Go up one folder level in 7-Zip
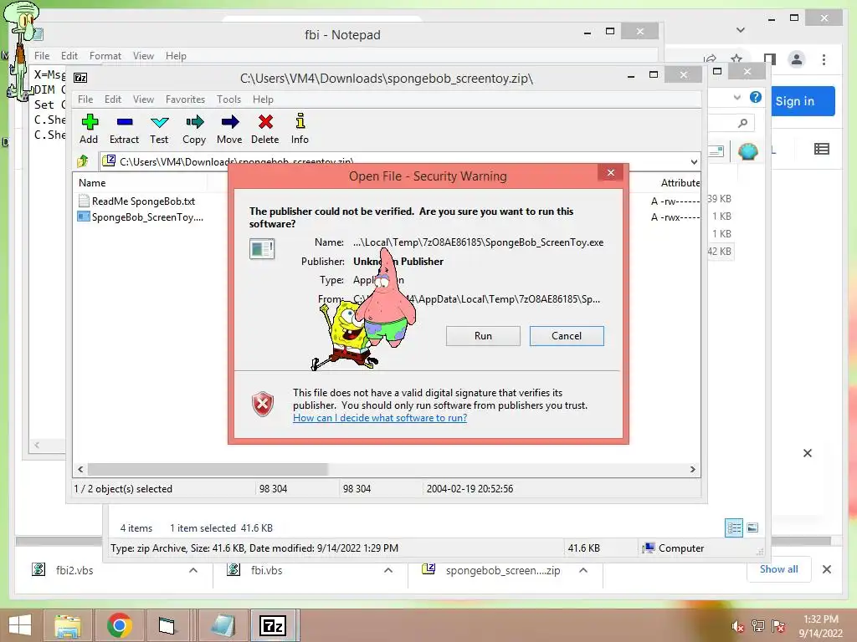 [83, 161]
